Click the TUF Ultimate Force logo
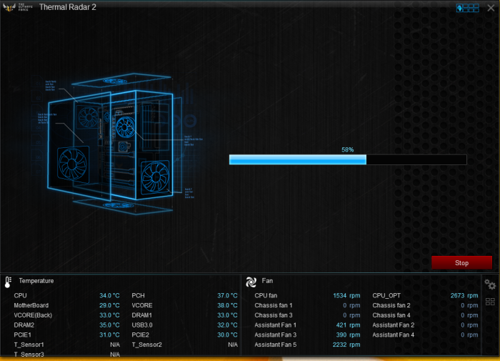 18,7
